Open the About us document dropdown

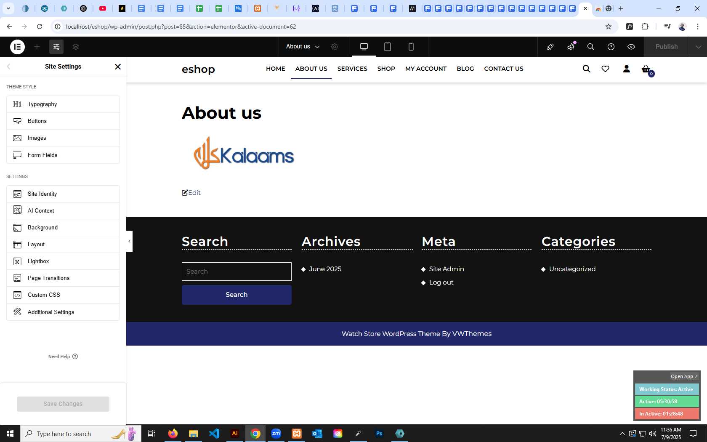coord(303,47)
